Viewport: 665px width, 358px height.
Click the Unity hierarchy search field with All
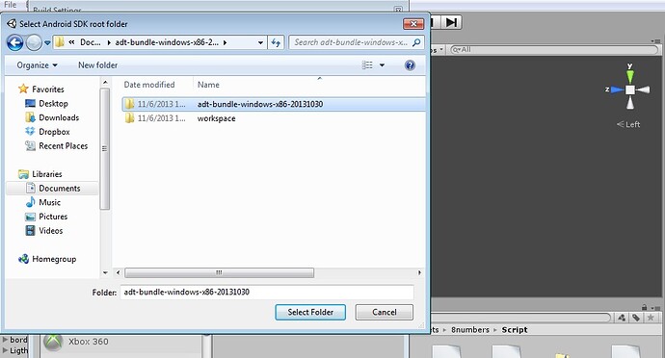553,50
